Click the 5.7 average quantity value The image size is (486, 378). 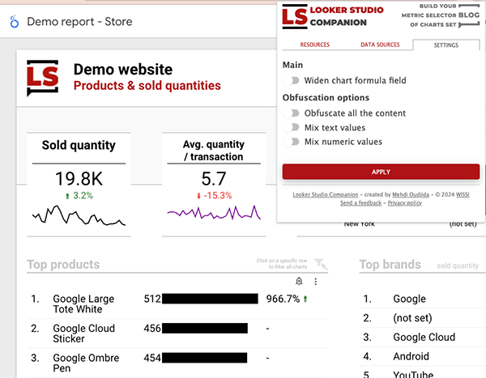[214, 179]
